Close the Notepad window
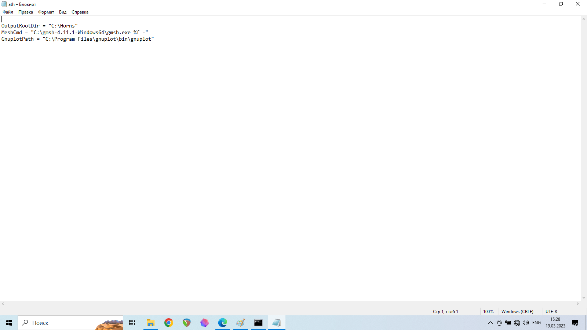 click(578, 4)
